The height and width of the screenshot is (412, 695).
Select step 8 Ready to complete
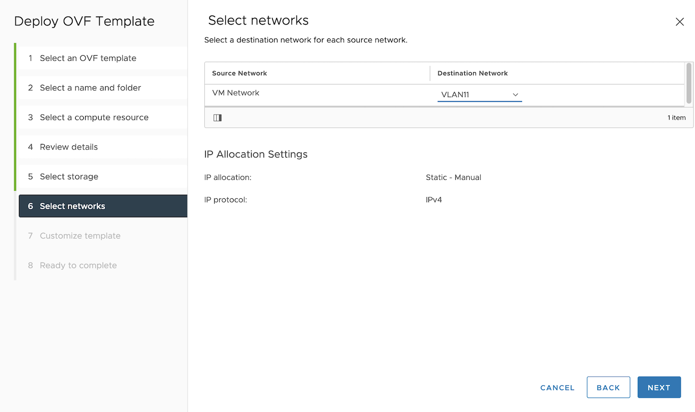coord(78,265)
